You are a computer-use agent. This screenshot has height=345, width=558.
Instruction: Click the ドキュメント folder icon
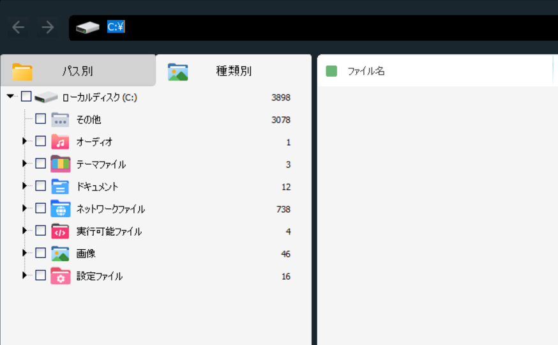coord(60,186)
